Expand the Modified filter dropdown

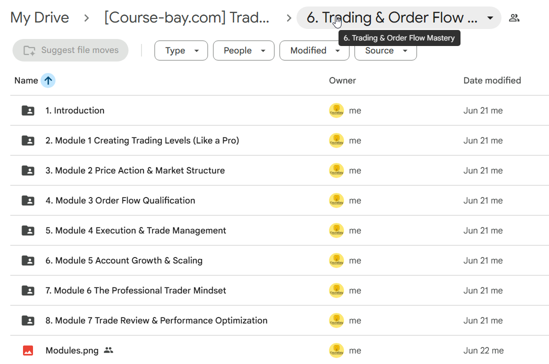coord(314,50)
